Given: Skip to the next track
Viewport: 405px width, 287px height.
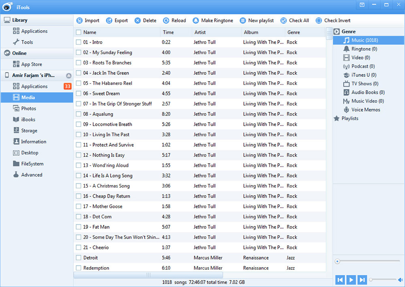Looking at the screenshot, I should (362, 280).
